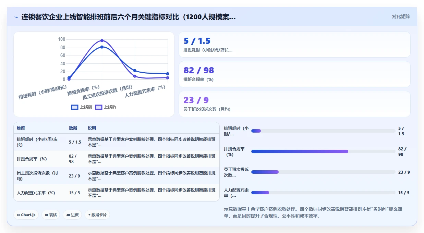Click the 说明 column header
The width and height of the screenshot is (424, 233).
[92, 128]
